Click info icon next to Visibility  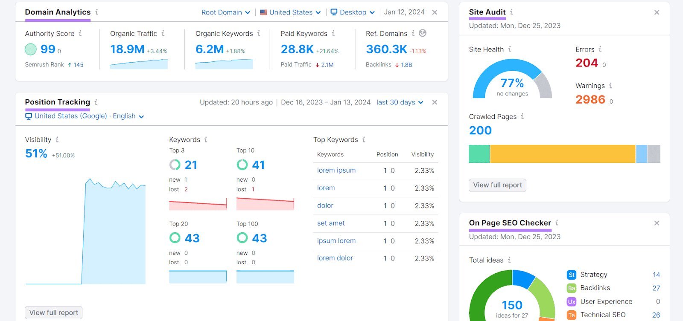(x=57, y=139)
